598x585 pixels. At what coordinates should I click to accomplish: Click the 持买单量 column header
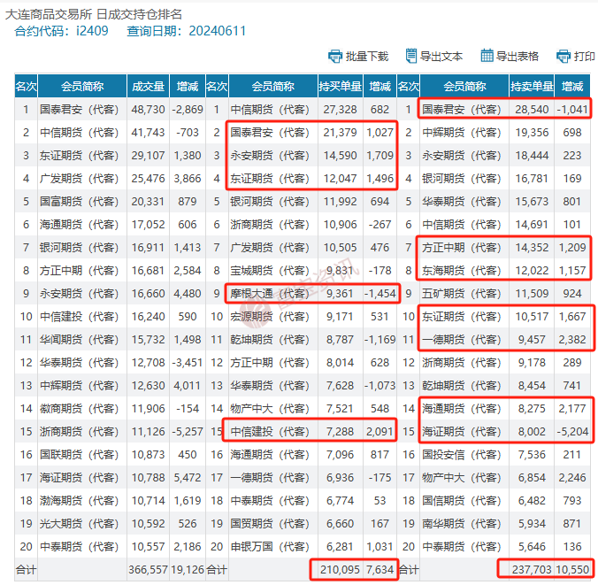point(341,86)
